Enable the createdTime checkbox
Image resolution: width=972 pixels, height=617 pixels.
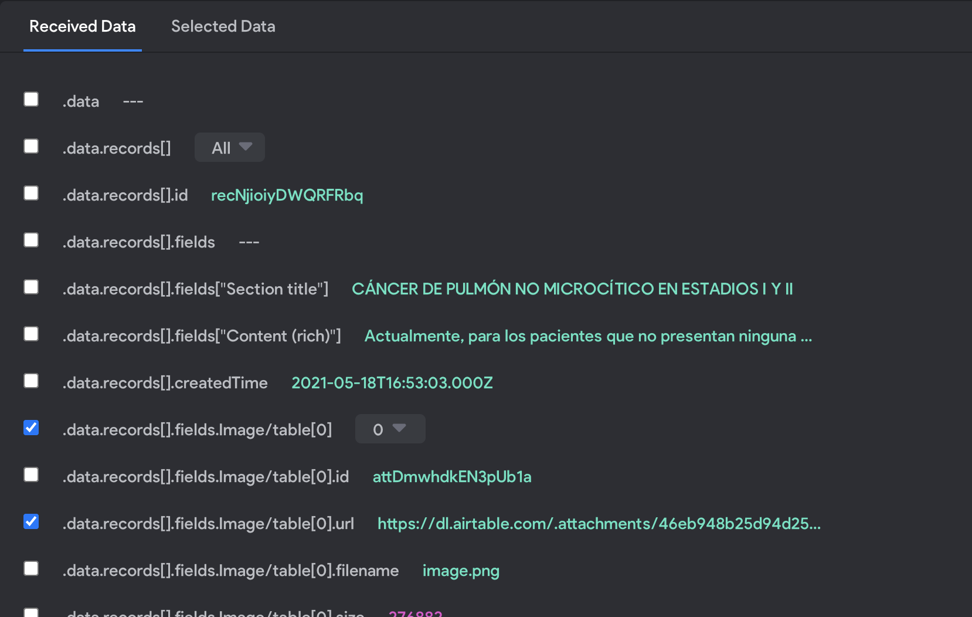click(31, 381)
